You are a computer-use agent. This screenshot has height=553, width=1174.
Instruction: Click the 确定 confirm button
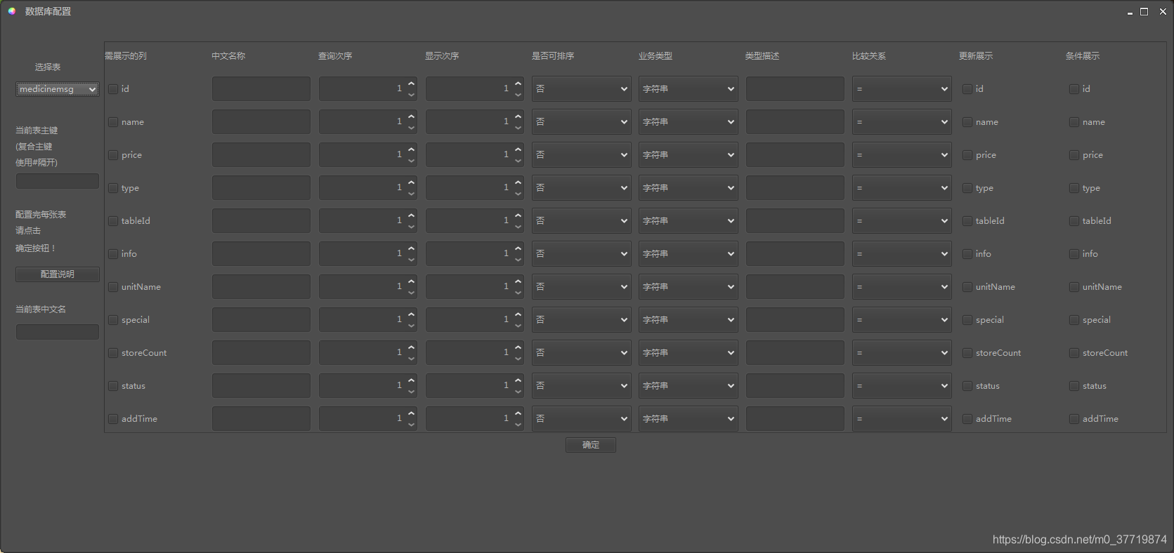[x=591, y=445]
